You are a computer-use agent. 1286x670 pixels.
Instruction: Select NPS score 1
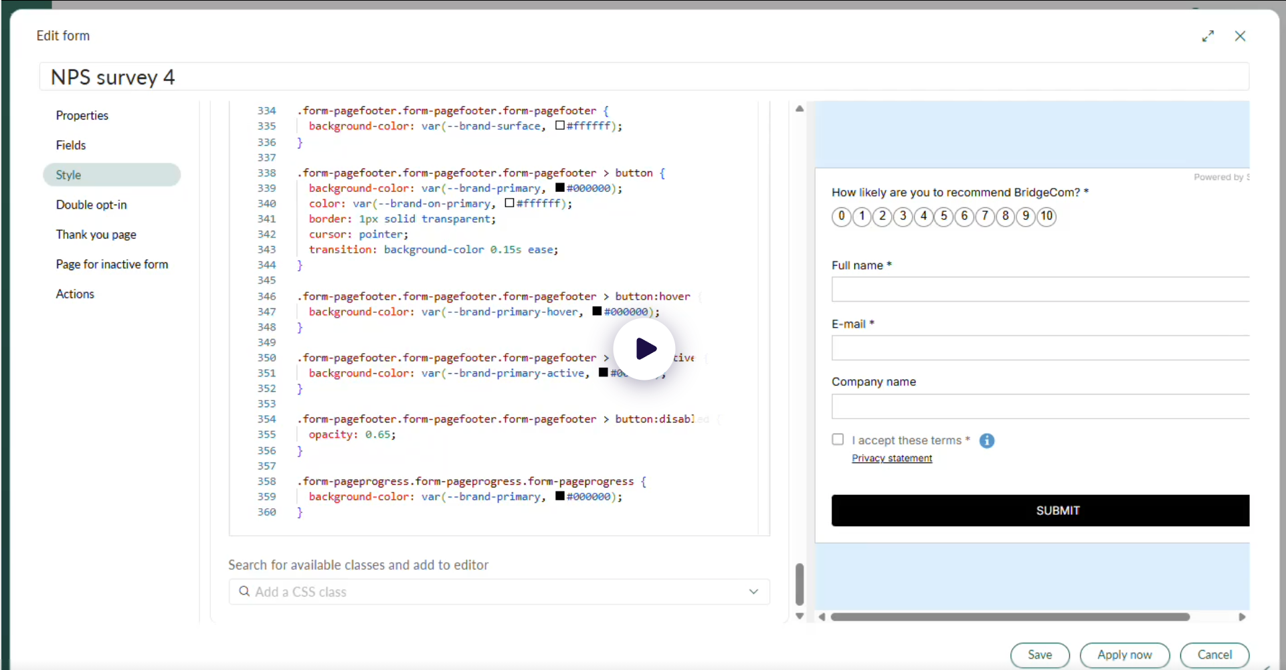tap(862, 217)
